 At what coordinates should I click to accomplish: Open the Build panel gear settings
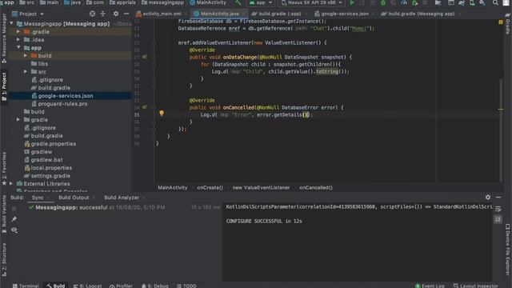488,198
